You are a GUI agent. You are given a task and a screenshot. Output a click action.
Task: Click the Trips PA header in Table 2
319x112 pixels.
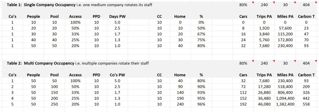[x=264, y=75]
